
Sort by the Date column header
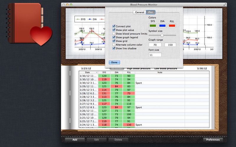pos(88,72)
